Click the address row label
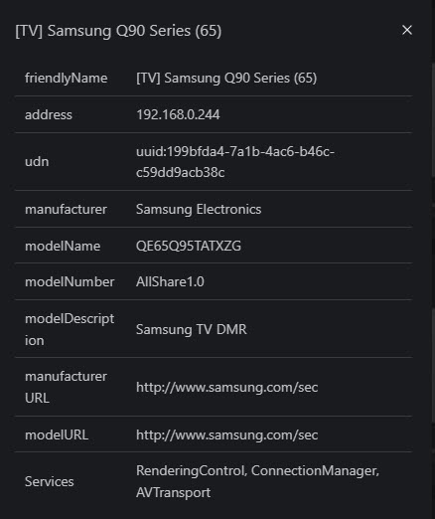The width and height of the screenshot is (435, 519). click(49, 114)
